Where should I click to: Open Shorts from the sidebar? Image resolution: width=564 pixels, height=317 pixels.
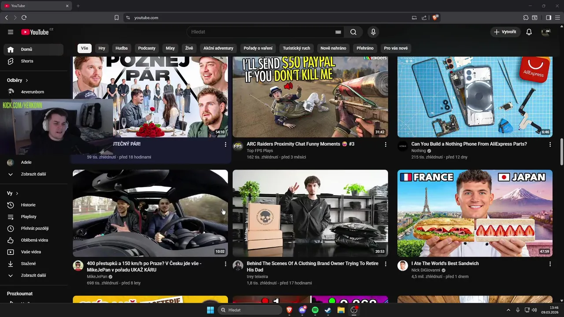(33, 61)
